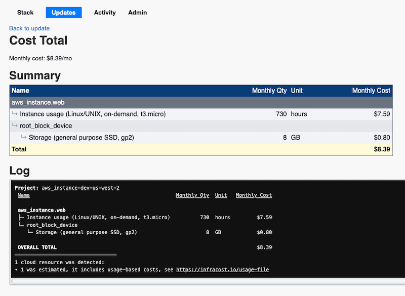Click the underlined "Monthly Qty" header in log
Viewport: 405px width, 296px height.
[192, 195]
